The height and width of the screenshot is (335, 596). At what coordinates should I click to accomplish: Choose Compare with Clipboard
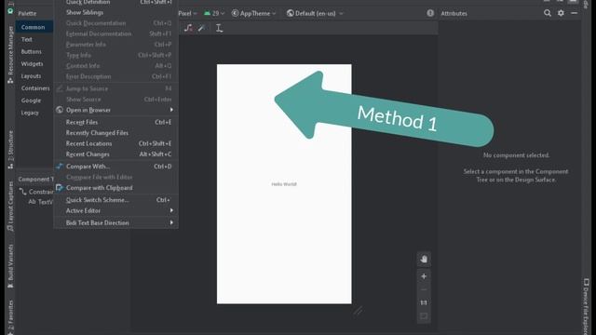115,188
